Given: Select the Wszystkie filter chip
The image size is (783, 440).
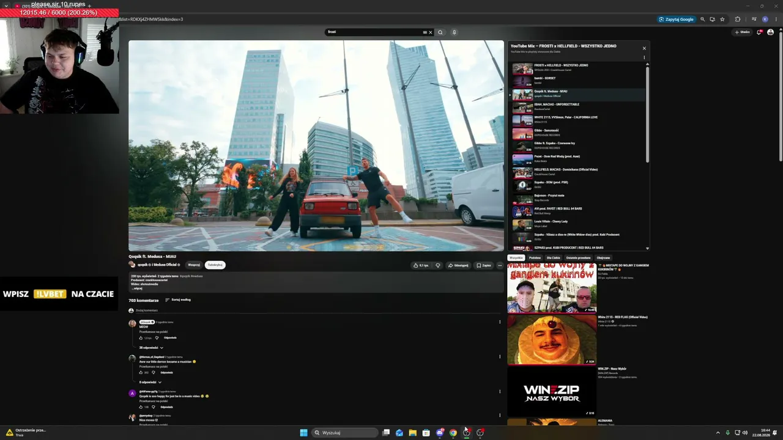Looking at the screenshot, I should coord(516,258).
